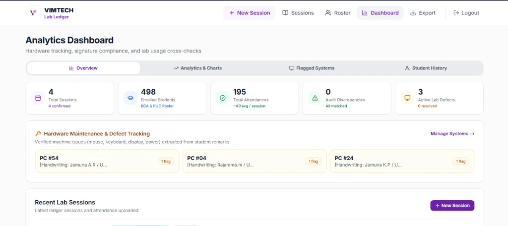Image resolution: width=508 pixels, height=226 pixels.
Task: Click the '0 resolved' text in Lab Defects
Action: [x=427, y=106]
